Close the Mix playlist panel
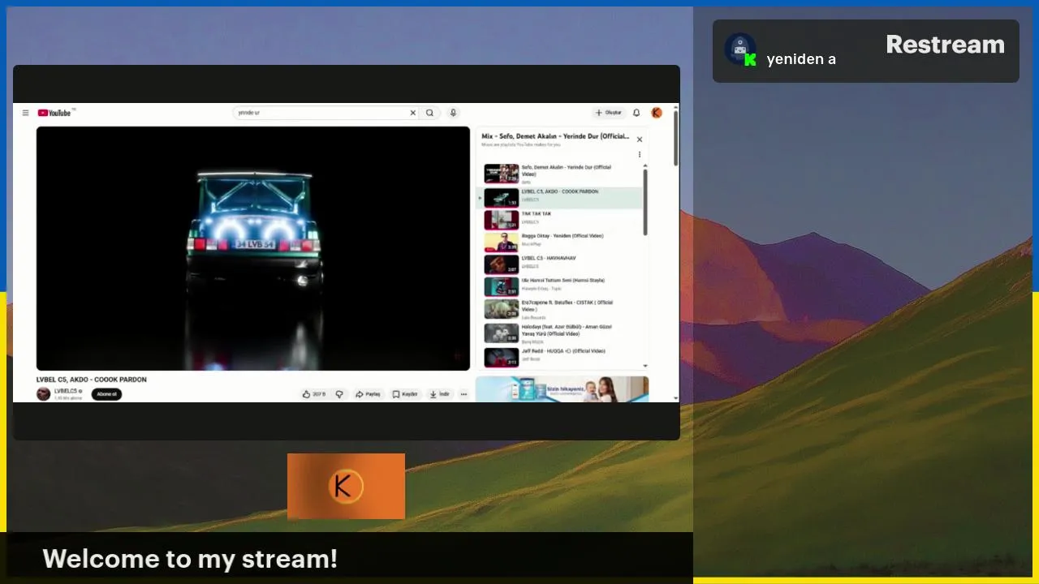 tap(639, 140)
